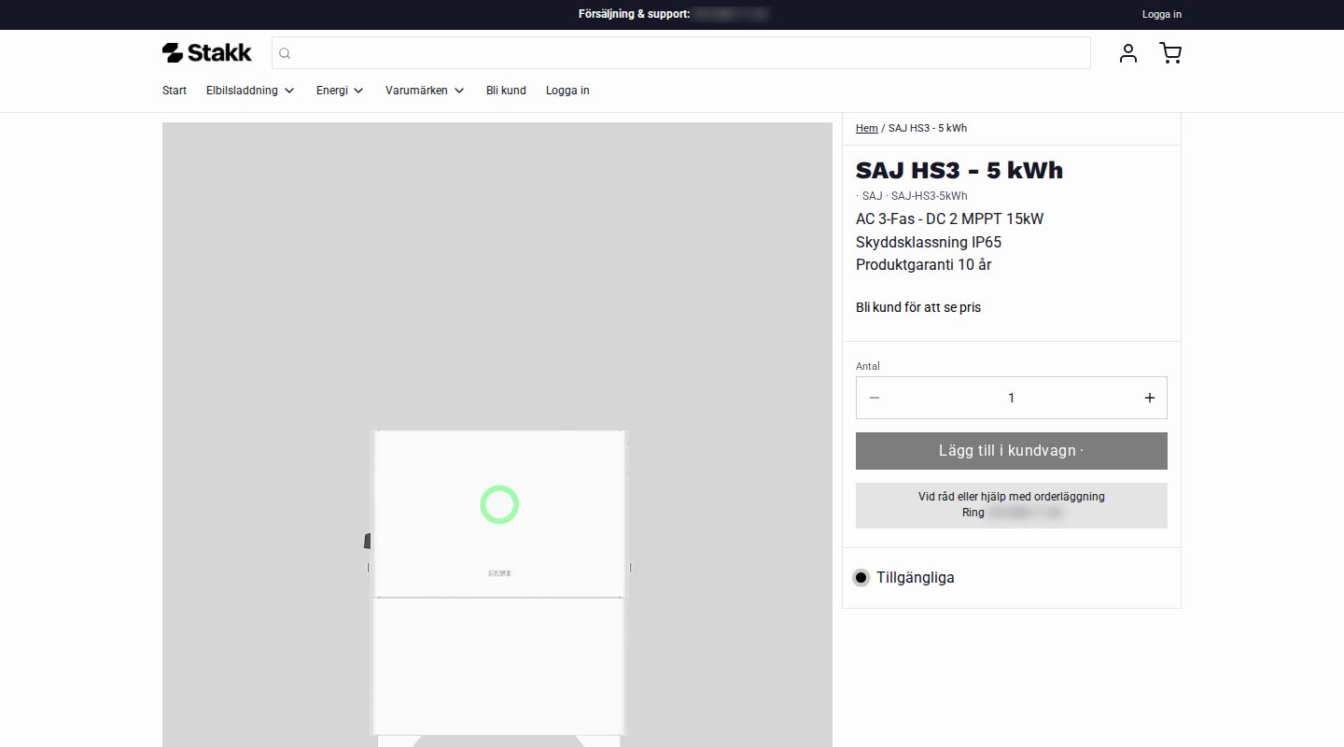This screenshot has height=747, width=1344.
Task: Follow the Hem breadcrumb link
Action: 866,128
